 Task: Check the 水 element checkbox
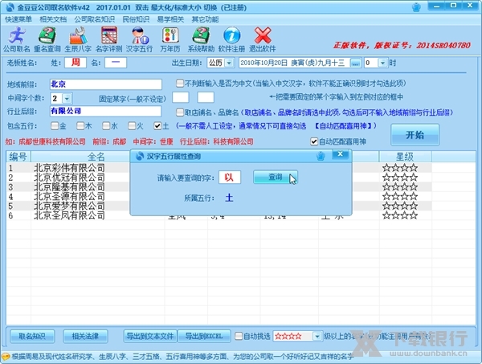(106, 125)
